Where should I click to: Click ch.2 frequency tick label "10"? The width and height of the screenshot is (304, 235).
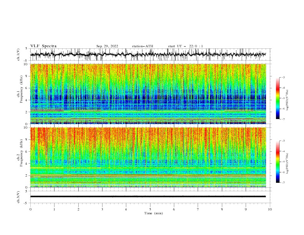(x=26, y=127)
